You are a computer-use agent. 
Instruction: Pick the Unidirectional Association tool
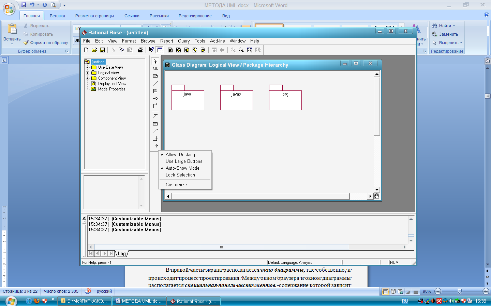[x=155, y=106]
